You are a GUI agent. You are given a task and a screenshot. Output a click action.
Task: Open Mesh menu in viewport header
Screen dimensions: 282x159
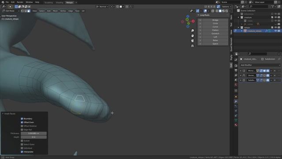(x=55, y=11)
